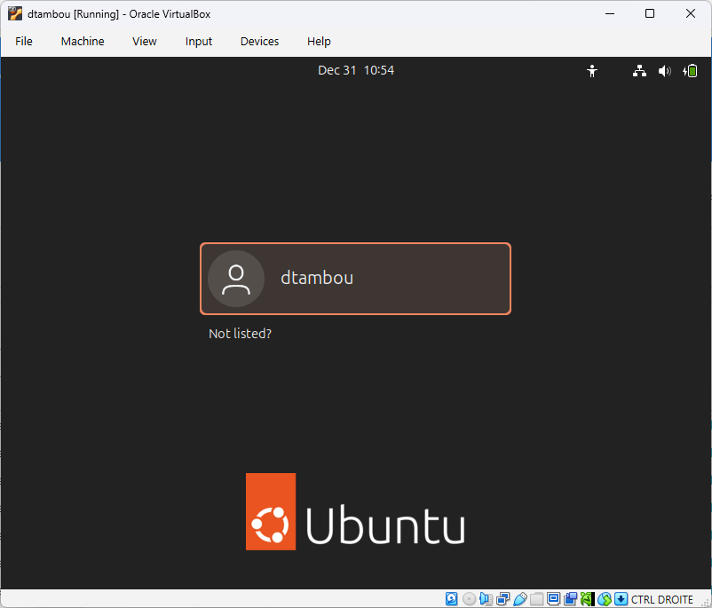Click the volume speaker icon in Ubuntu top bar
Screen dimensions: 712x608
[664, 71]
